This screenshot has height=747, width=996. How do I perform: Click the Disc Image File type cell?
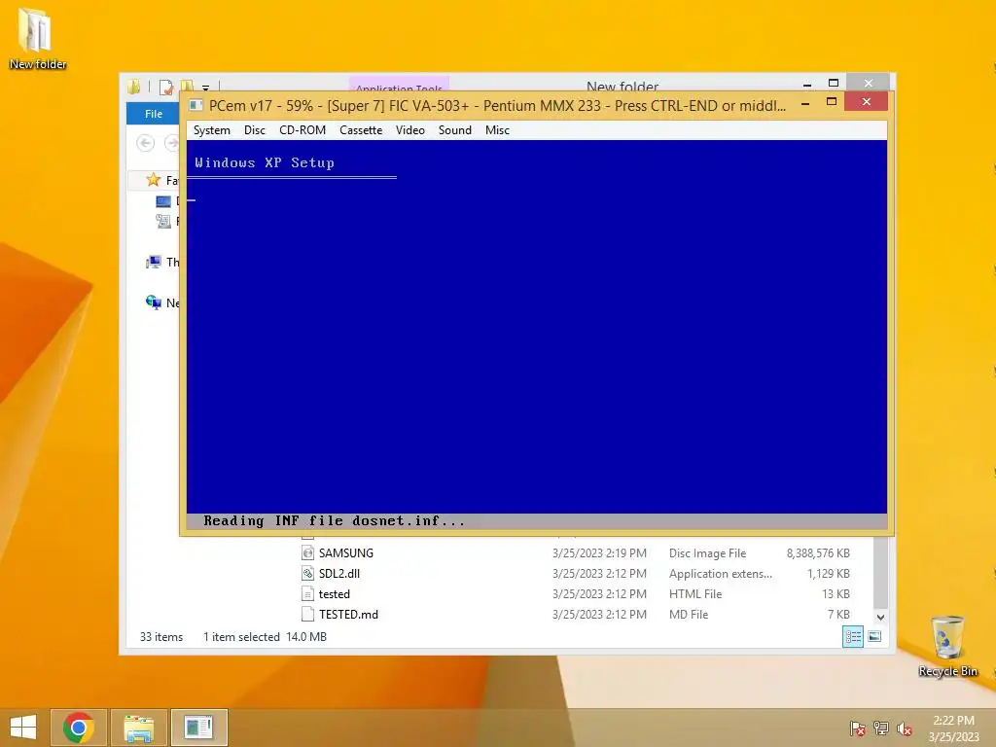707,553
